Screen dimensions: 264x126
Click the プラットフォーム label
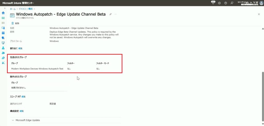(16, 41)
